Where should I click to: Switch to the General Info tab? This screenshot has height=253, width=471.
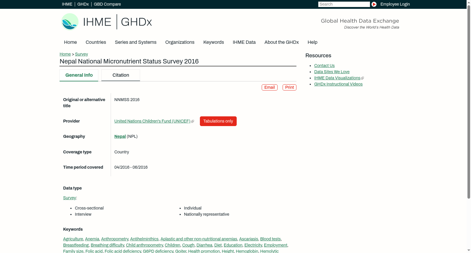[79, 75]
